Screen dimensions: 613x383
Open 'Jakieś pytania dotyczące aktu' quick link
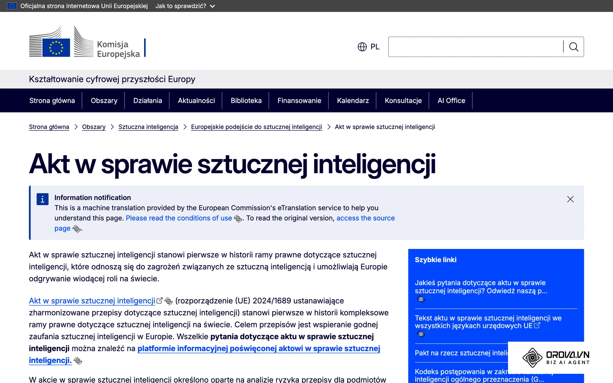481,287
